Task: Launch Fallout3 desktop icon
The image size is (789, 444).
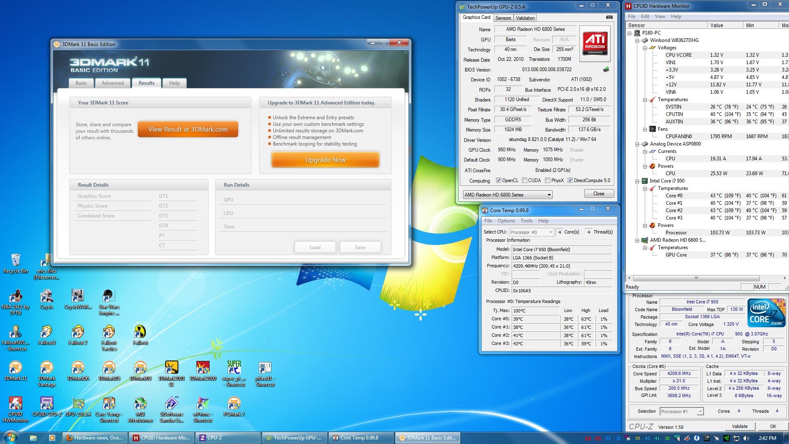Action: (46, 335)
